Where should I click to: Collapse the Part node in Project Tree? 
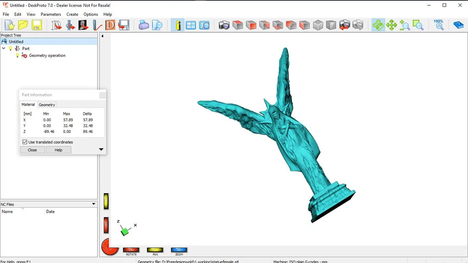[x=3, y=49]
